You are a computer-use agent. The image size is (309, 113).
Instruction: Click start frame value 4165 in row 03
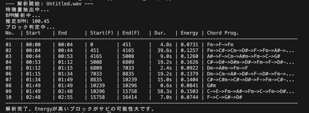[x=96, y=56]
